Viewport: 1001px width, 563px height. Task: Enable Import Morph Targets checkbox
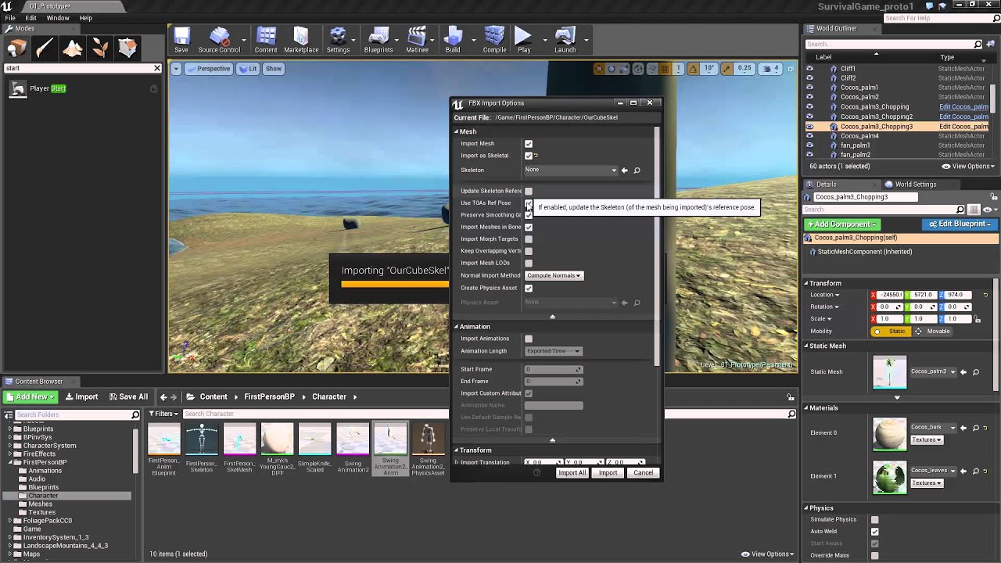(x=529, y=239)
